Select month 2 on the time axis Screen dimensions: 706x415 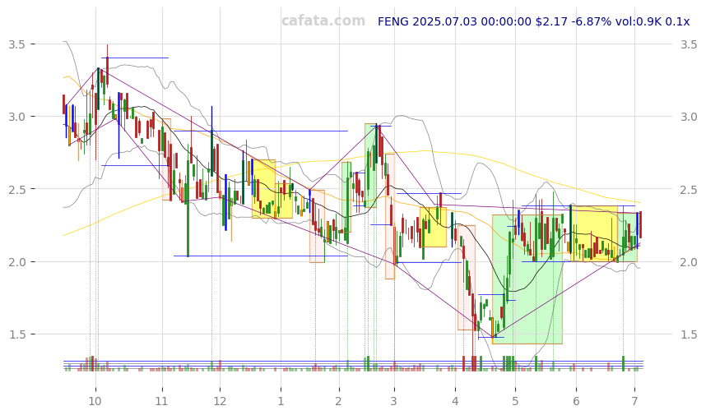[x=338, y=401]
